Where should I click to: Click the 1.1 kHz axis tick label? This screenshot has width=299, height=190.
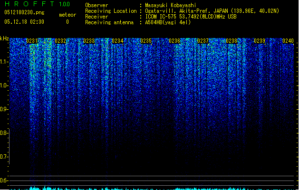4,62
